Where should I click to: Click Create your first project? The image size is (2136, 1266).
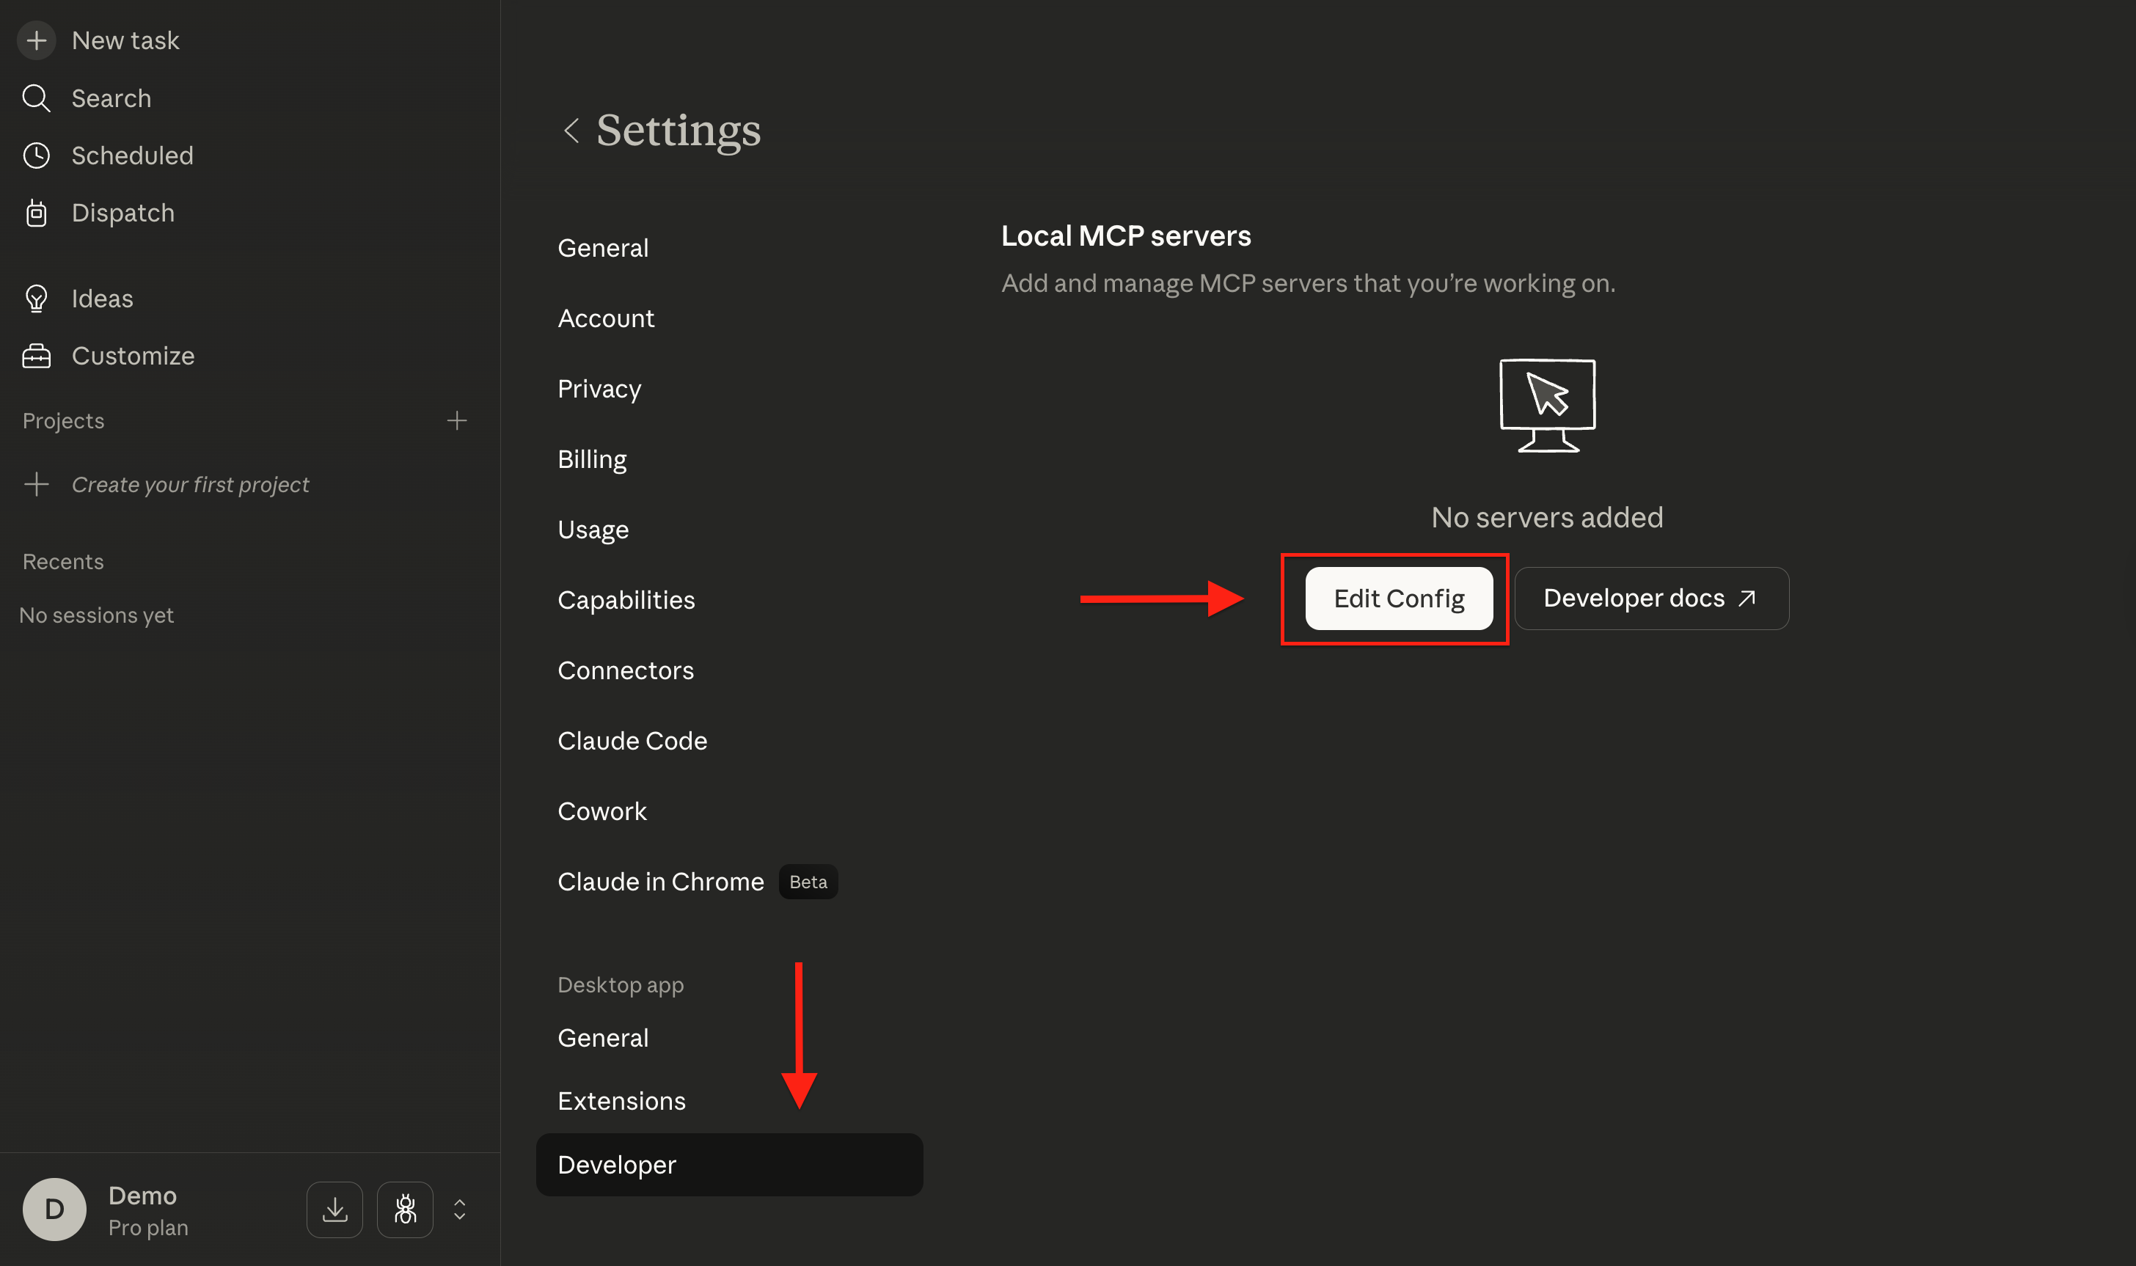coord(190,483)
